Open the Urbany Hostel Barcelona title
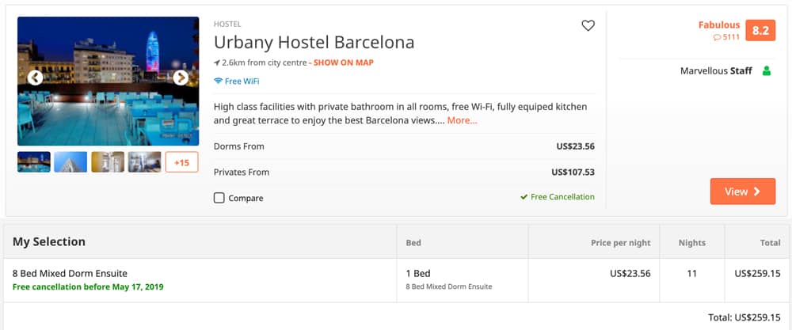 314,42
